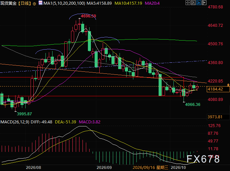Click the 4066.36 low price label

[193, 104]
